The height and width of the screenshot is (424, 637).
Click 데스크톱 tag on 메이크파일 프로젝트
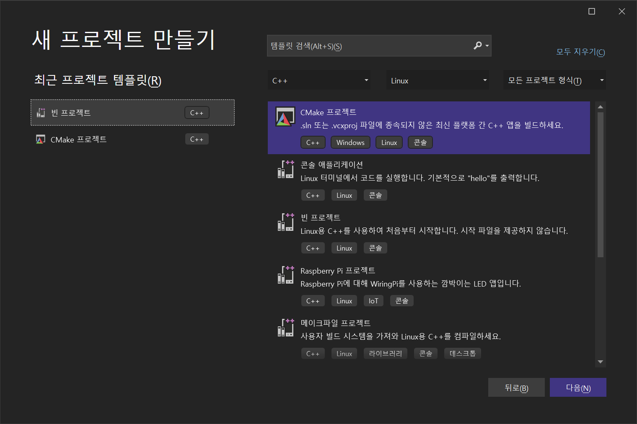tap(462, 354)
